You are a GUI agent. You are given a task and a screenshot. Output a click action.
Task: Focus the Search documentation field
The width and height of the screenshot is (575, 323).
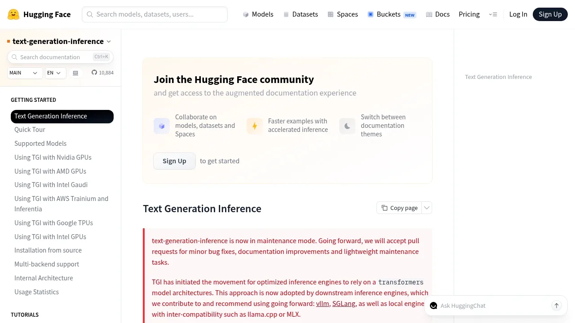[60, 57]
